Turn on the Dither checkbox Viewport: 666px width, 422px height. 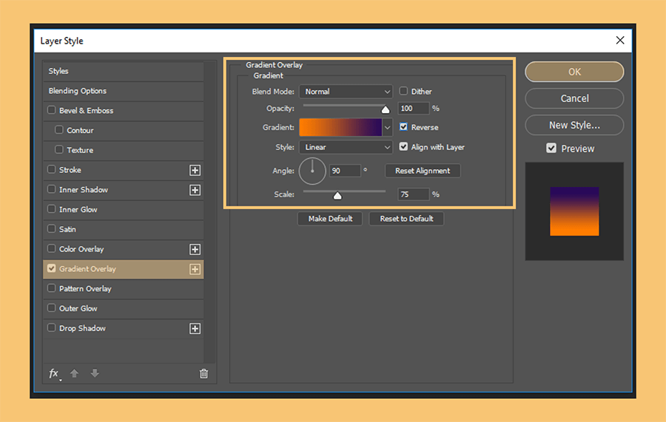click(x=403, y=91)
